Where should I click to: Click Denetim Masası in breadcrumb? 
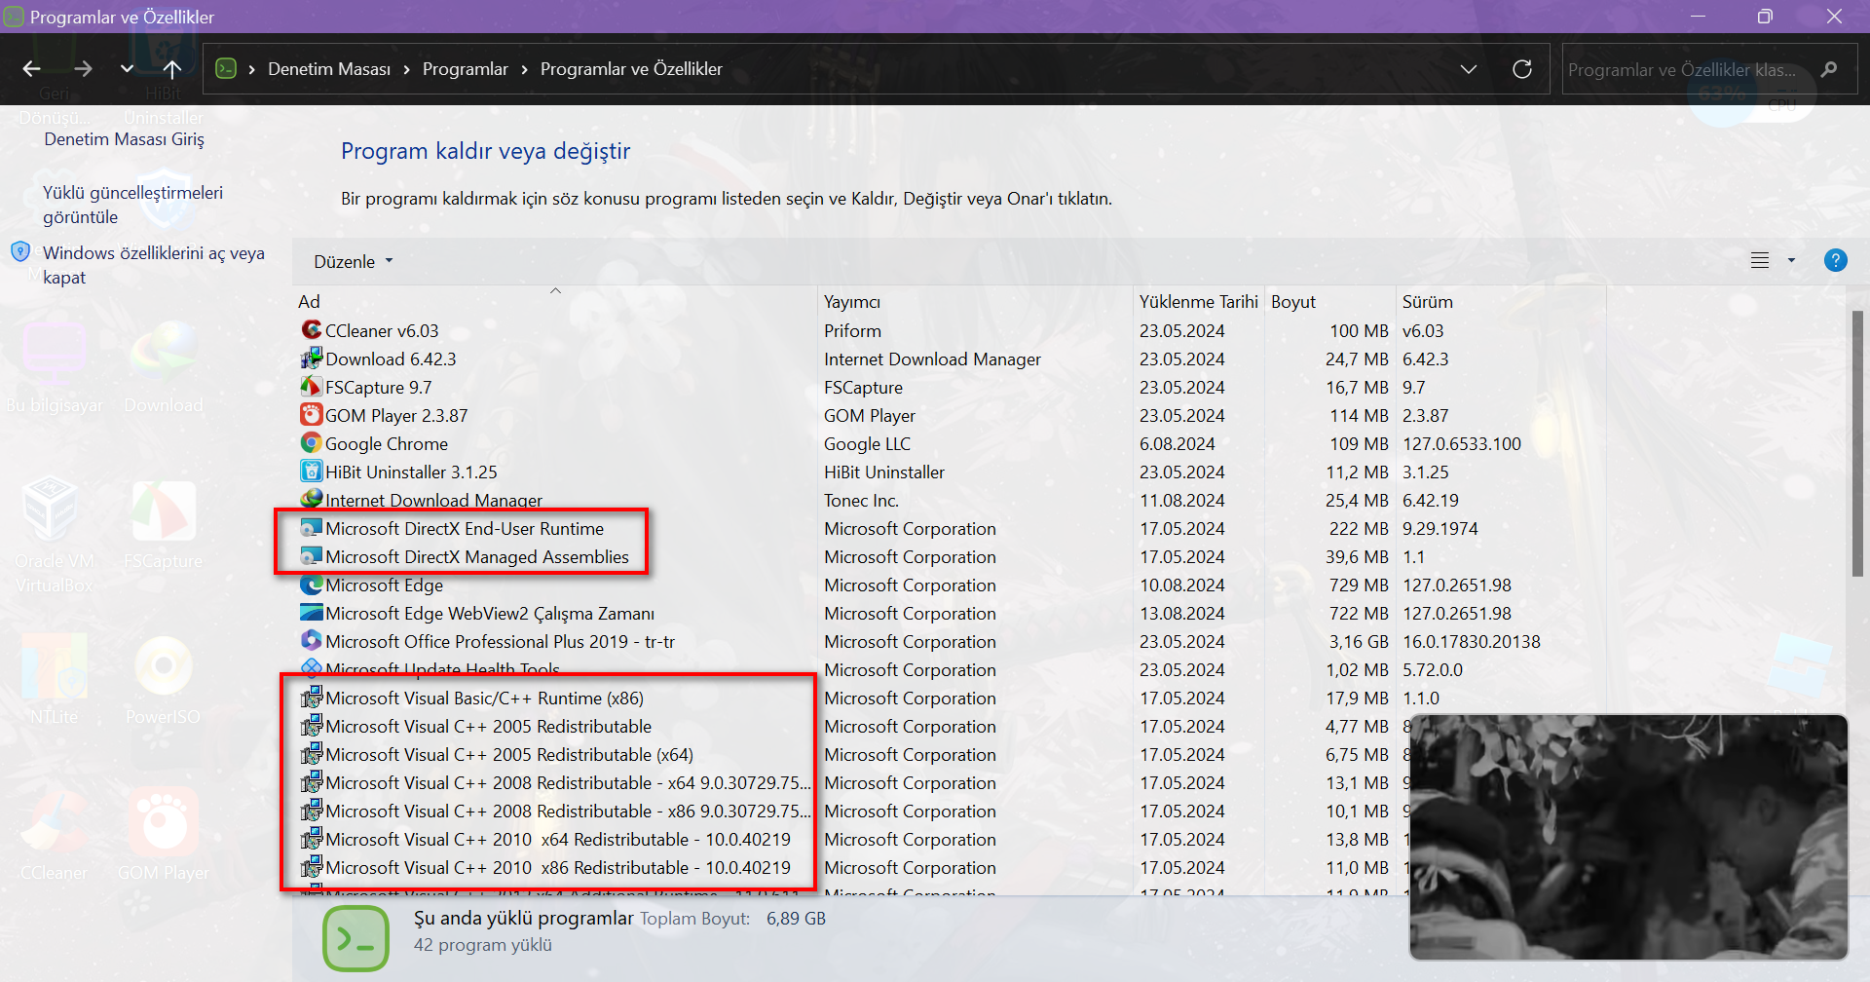[x=329, y=69]
